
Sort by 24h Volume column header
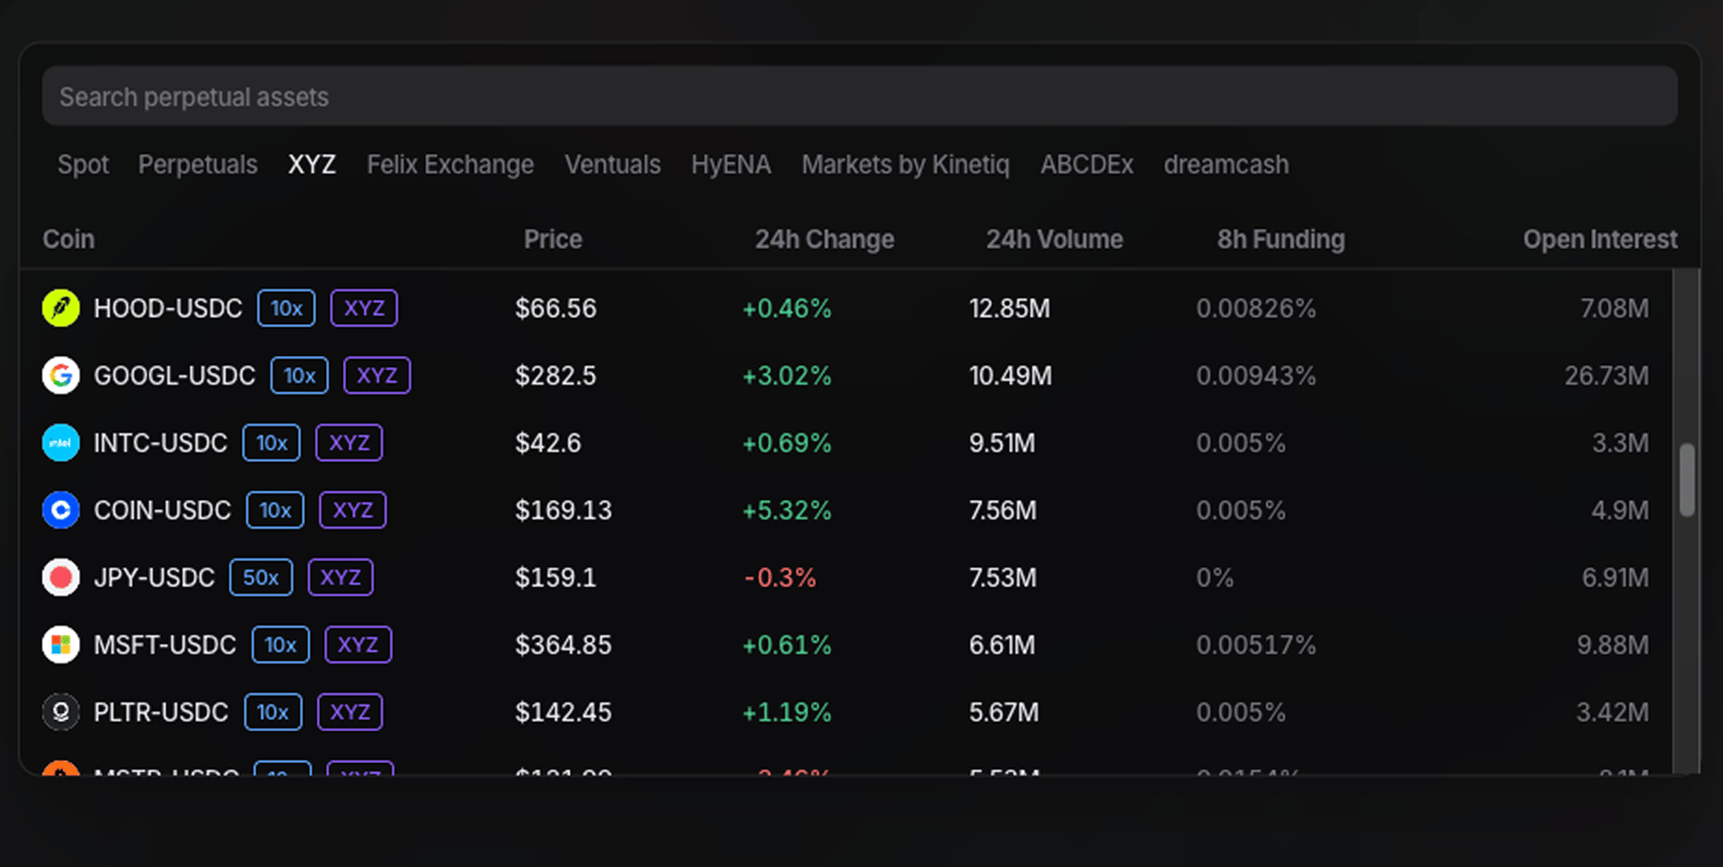tap(1054, 239)
